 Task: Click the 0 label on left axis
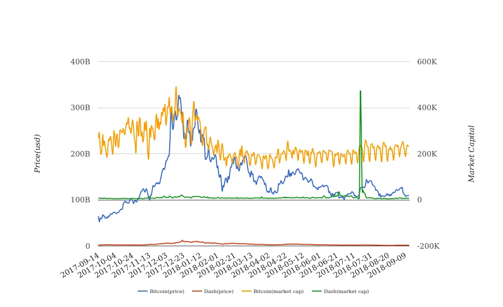tap(88, 246)
